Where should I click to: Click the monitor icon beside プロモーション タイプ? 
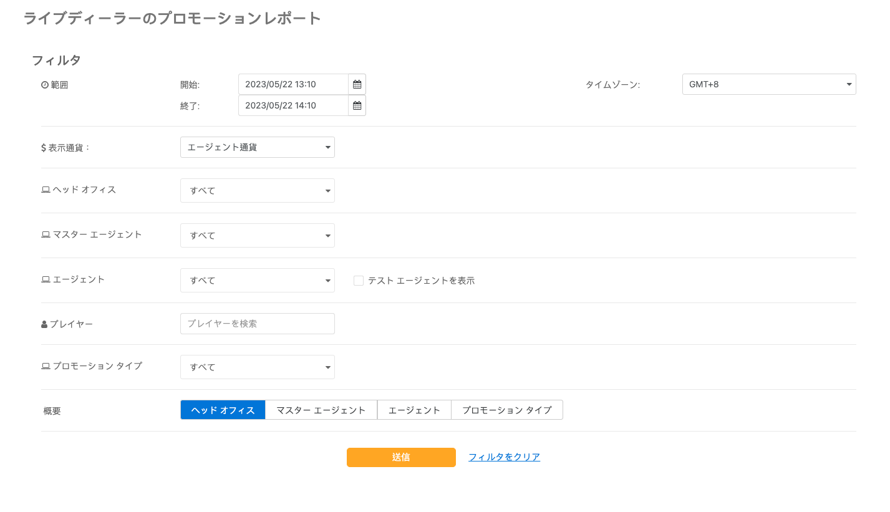click(45, 366)
